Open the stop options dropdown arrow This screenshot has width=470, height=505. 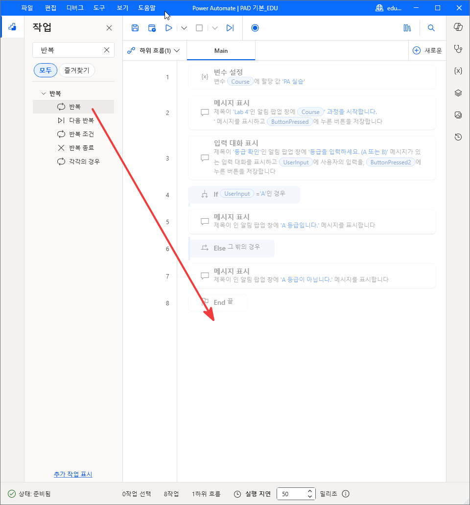(215, 28)
